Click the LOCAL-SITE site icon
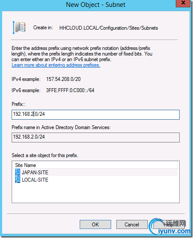Viewport: 193px width, 238px height. coord(18,179)
